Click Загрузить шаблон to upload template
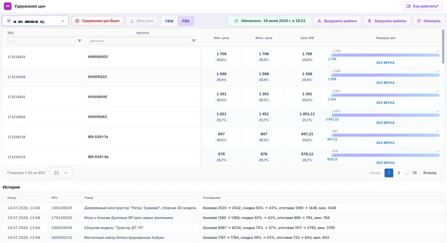The height and width of the screenshot is (243, 447). (x=387, y=21)
